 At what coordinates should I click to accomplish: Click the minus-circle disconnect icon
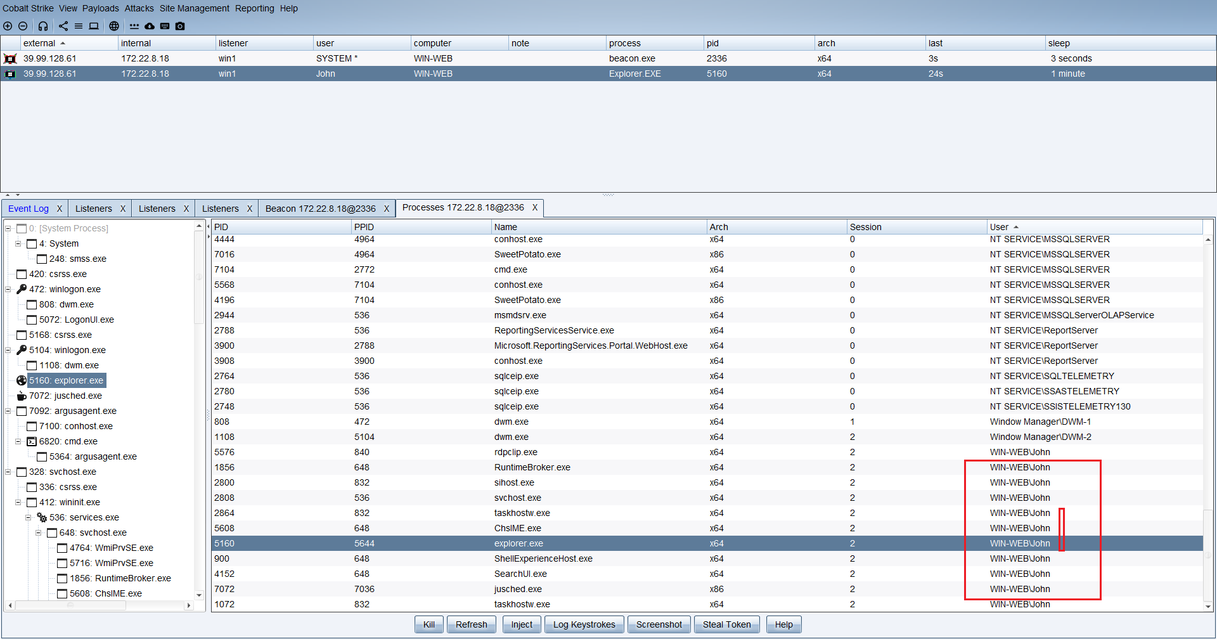[23, 26]
